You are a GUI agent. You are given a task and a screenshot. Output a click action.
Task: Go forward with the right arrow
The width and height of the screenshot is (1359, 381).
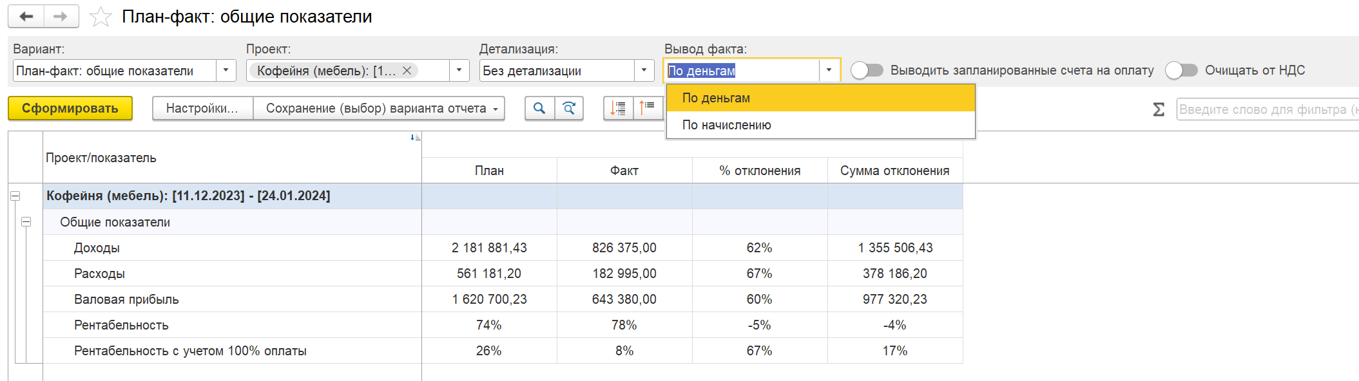(x=61, y=17)
